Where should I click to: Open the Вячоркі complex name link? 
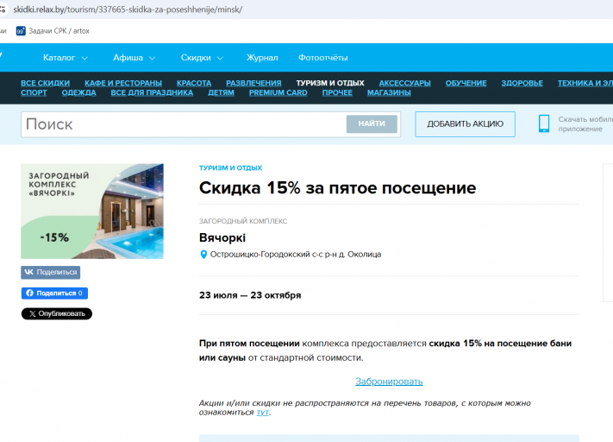coord(222,237)
